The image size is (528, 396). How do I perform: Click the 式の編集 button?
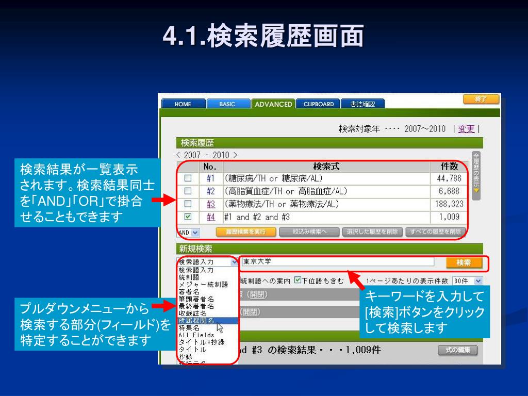click(458, 350)
